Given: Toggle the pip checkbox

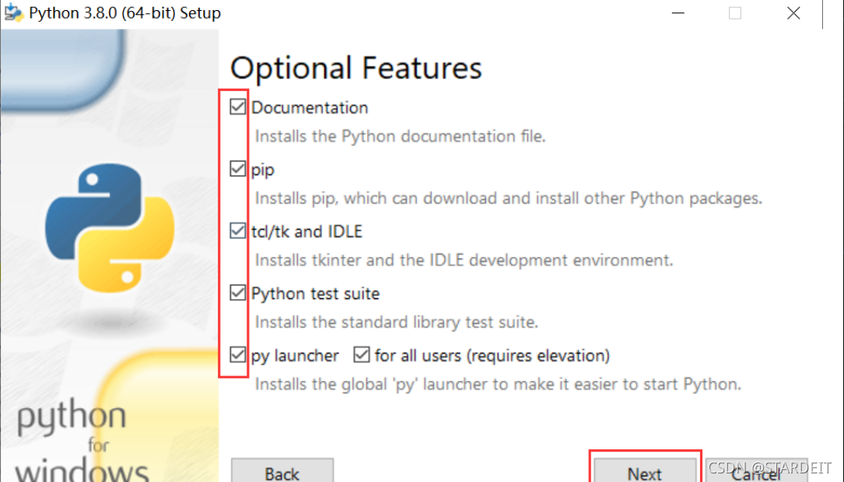Looking at the screenshot, I should pyautogui.click(x=237, y=168).
